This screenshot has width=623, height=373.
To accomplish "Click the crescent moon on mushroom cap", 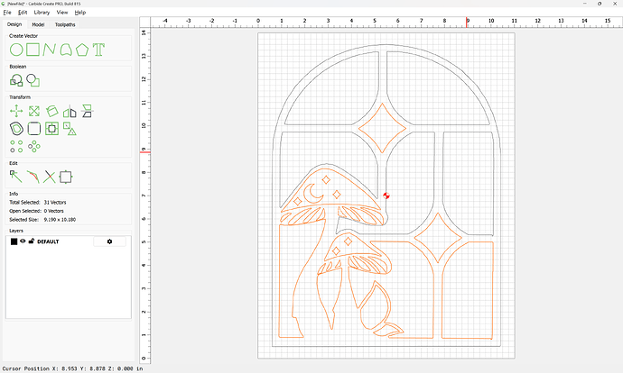I will (x=312, y=194).
